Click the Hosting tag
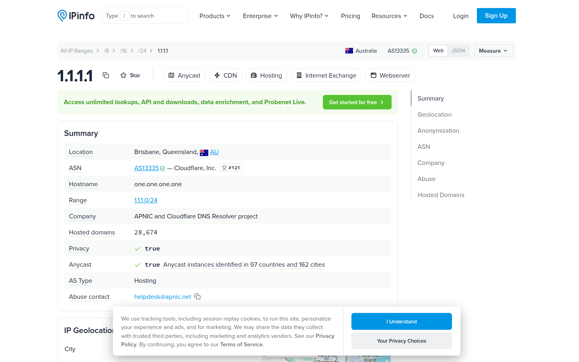Screen dimensions: 579x362 (266, 75)
